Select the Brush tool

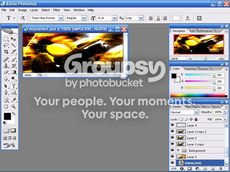tap(13, 60)
